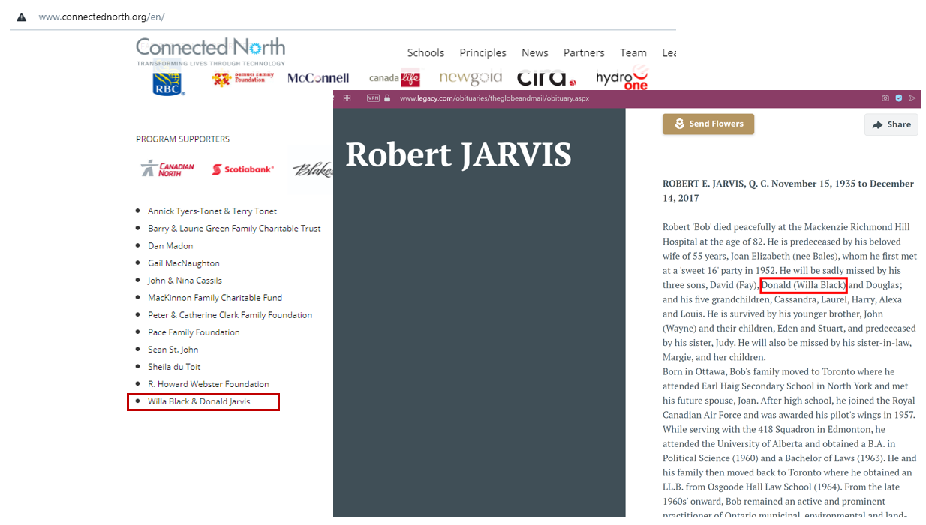Click the send arrow icon in address bar

(x=912, y=98)
